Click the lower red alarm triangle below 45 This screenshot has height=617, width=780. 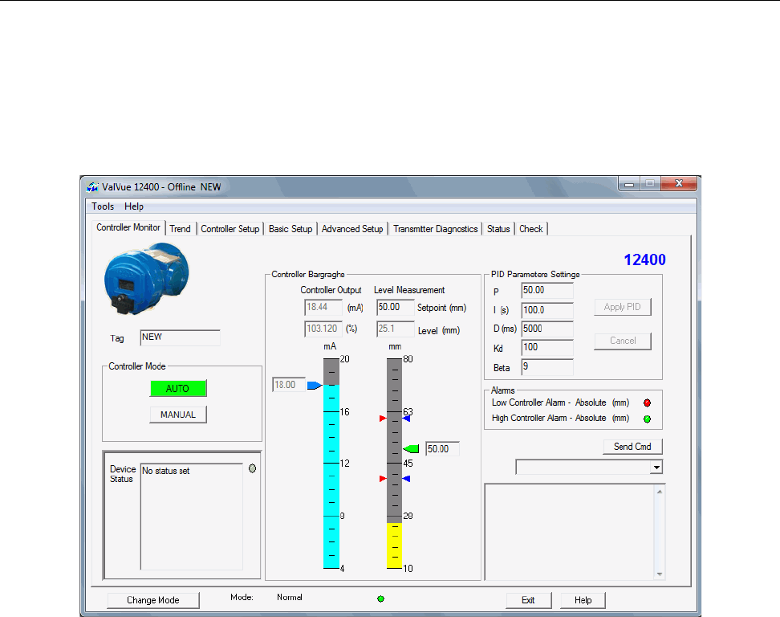[x=383, y=479]
